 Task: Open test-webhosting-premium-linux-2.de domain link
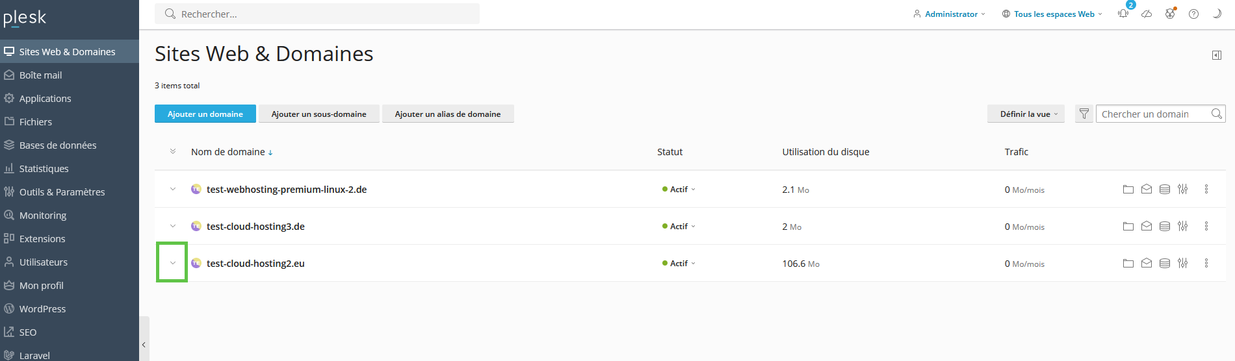(x=287, y=190)
